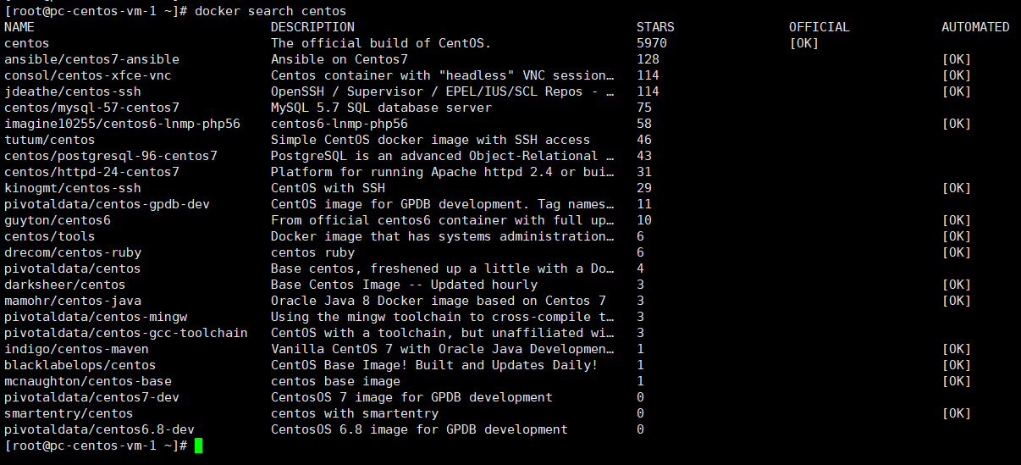
Task: Click the STARS column header
Action: click(x=655, y=27)
